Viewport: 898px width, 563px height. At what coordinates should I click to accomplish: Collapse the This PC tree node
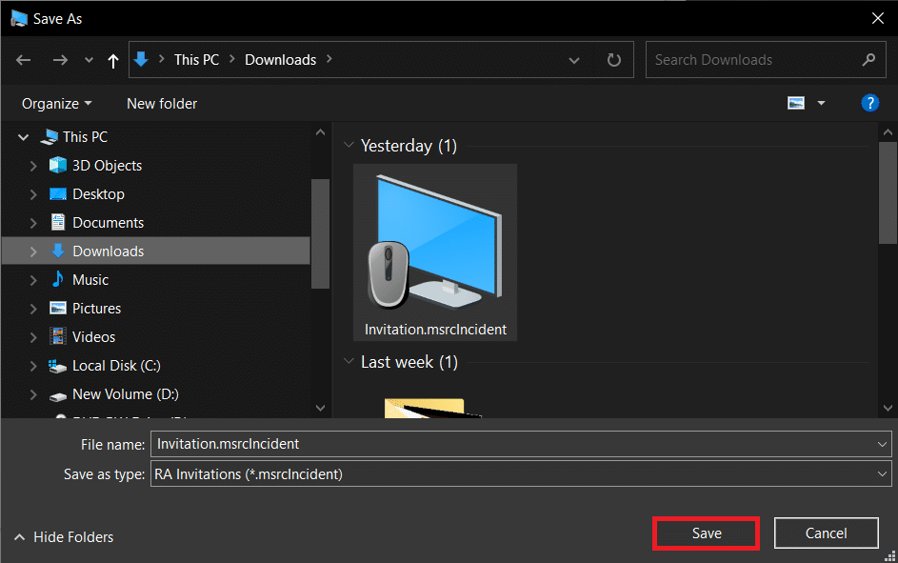click(x=23, y=136)
